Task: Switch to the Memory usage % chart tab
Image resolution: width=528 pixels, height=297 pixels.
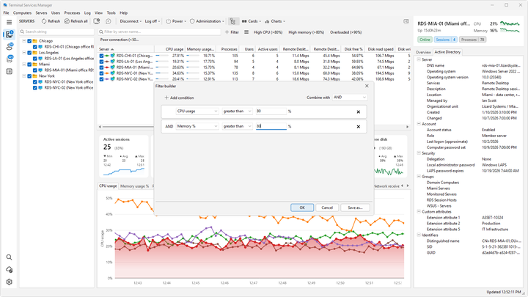Action: tap(134, 186)
